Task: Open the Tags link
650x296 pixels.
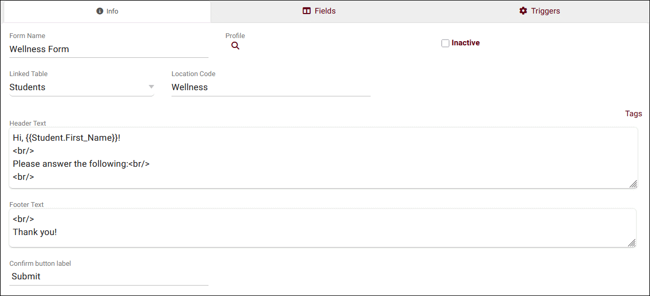Action: (x=633, y=114)
